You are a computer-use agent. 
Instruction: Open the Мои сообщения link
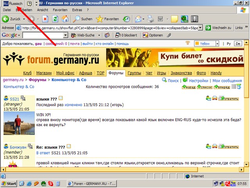227,81
